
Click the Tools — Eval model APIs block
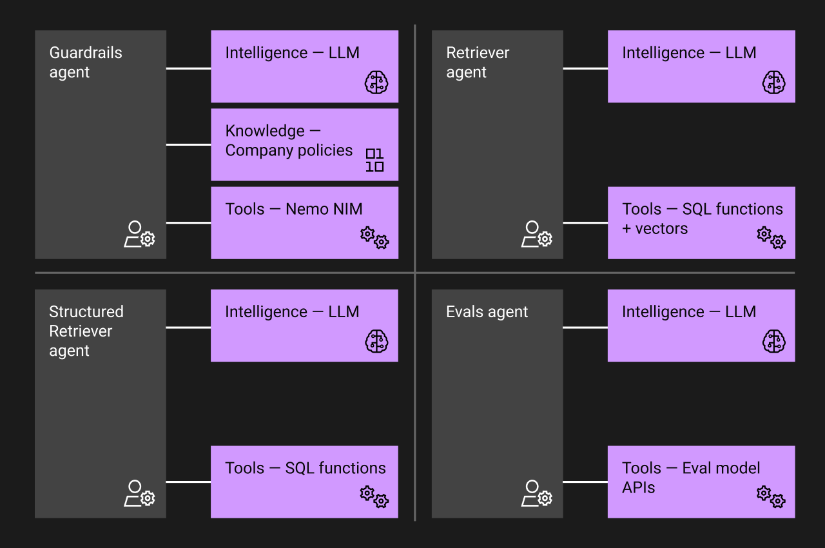click(x=701, y=481)
